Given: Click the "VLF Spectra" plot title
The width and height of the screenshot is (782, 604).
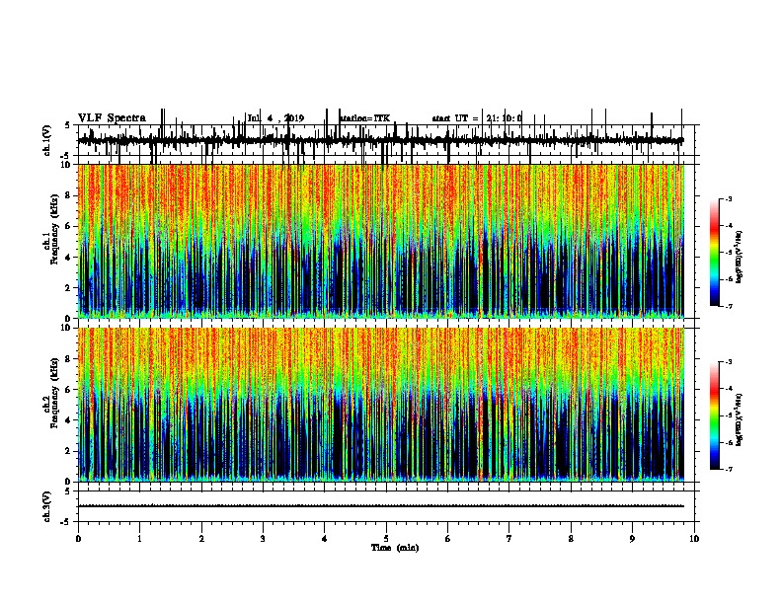Looking at the screenshot, I should coord(112,118).
